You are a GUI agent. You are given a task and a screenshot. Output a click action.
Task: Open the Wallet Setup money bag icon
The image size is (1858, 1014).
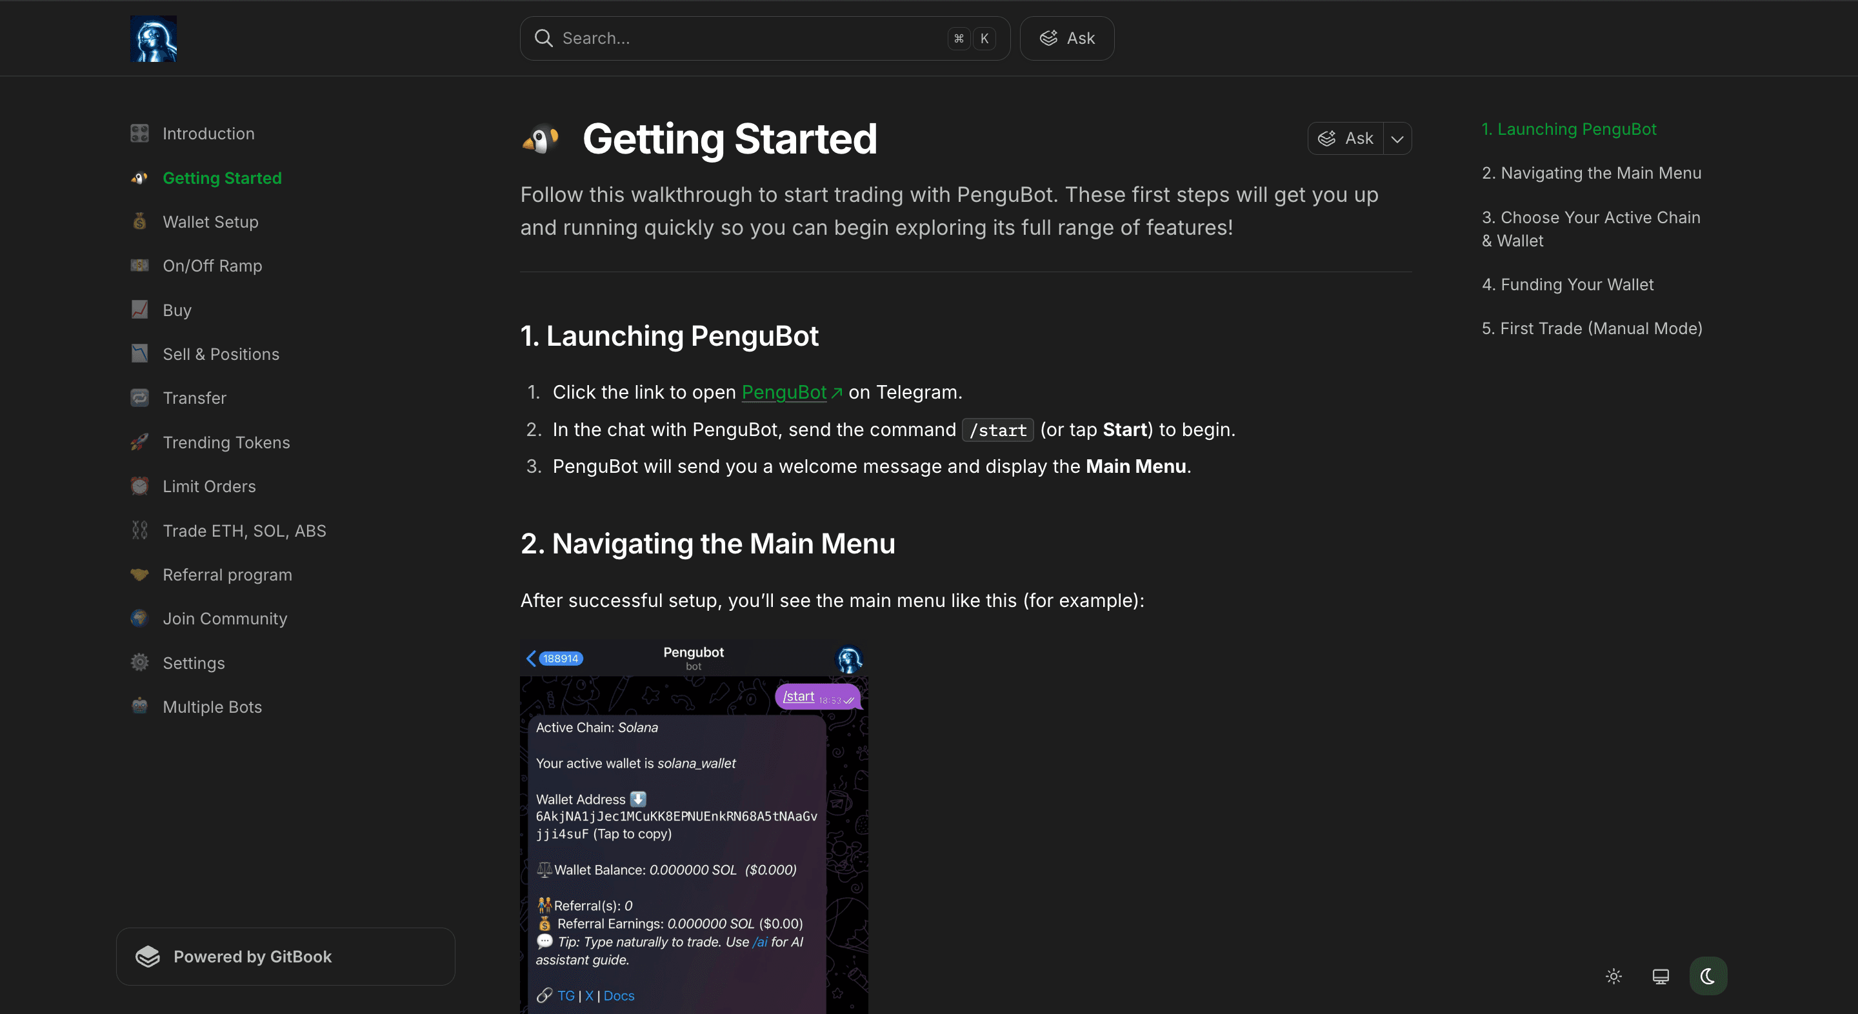coord(139,221)
